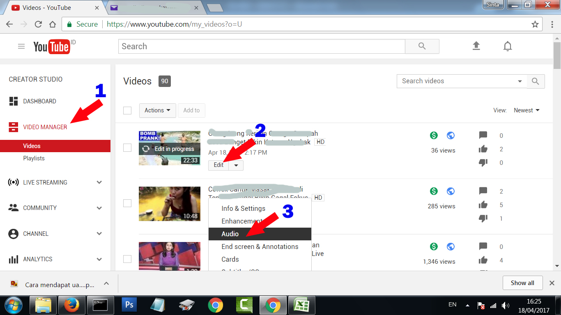
Task: Tick the checkbox for the 10:48 video
Action: [x=127, y=203]
